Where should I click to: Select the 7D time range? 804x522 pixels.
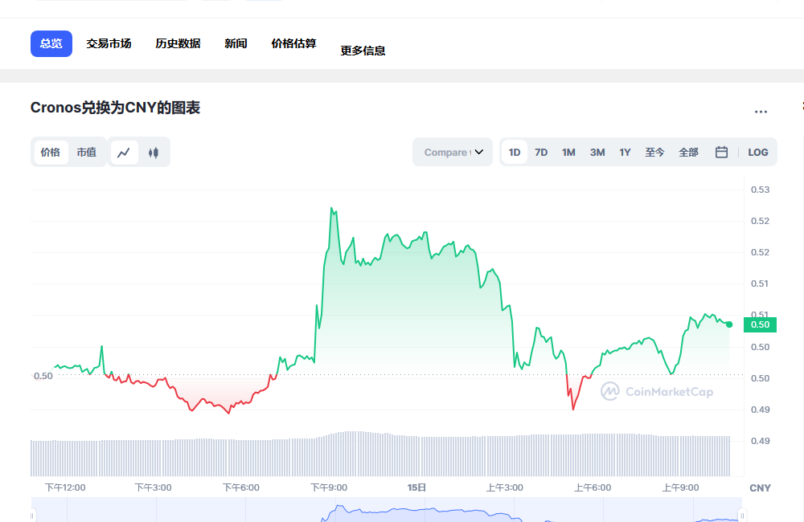pos(540,152)
